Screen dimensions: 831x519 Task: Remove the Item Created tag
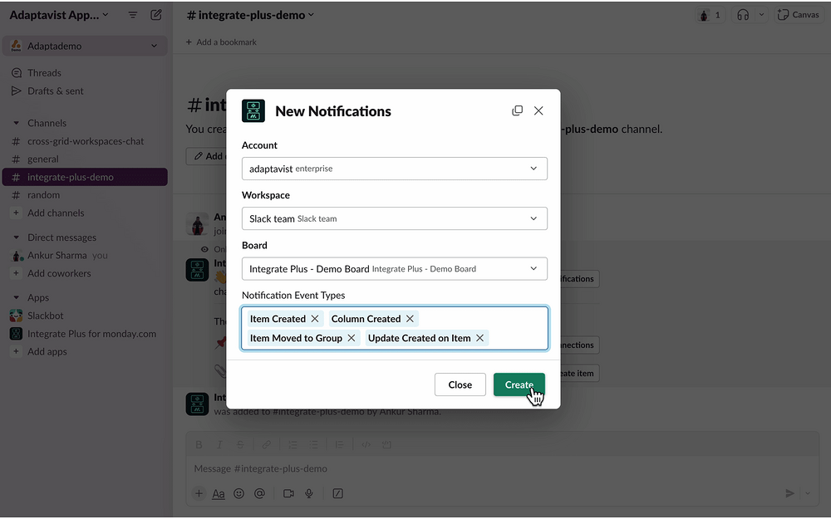(x=315, y=319)
